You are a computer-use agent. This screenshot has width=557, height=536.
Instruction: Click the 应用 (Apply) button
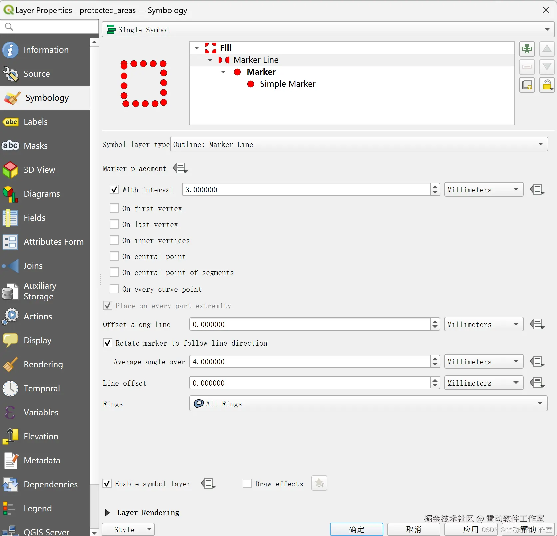(471, 530)
